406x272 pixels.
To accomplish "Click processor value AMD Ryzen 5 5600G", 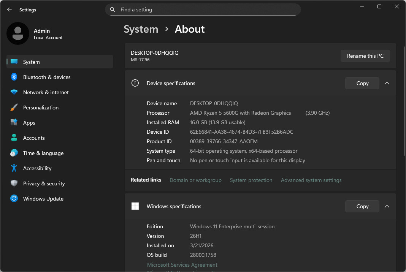I will click(240, 113).
